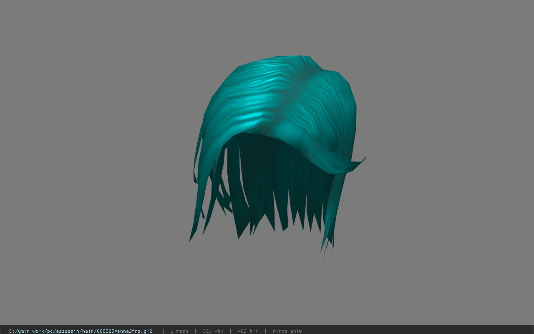
Task: Click the '361 vtx' vertex count
Action: point(213,331)
